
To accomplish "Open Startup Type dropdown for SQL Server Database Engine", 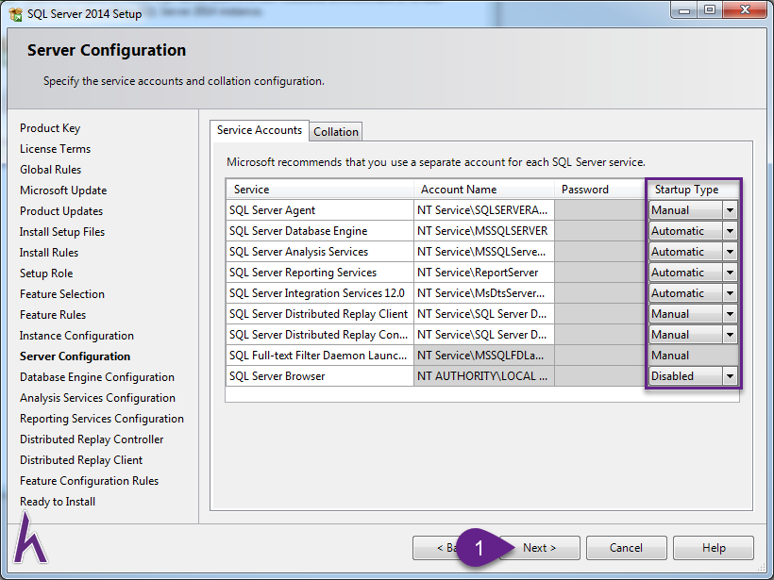I will 730,231.
